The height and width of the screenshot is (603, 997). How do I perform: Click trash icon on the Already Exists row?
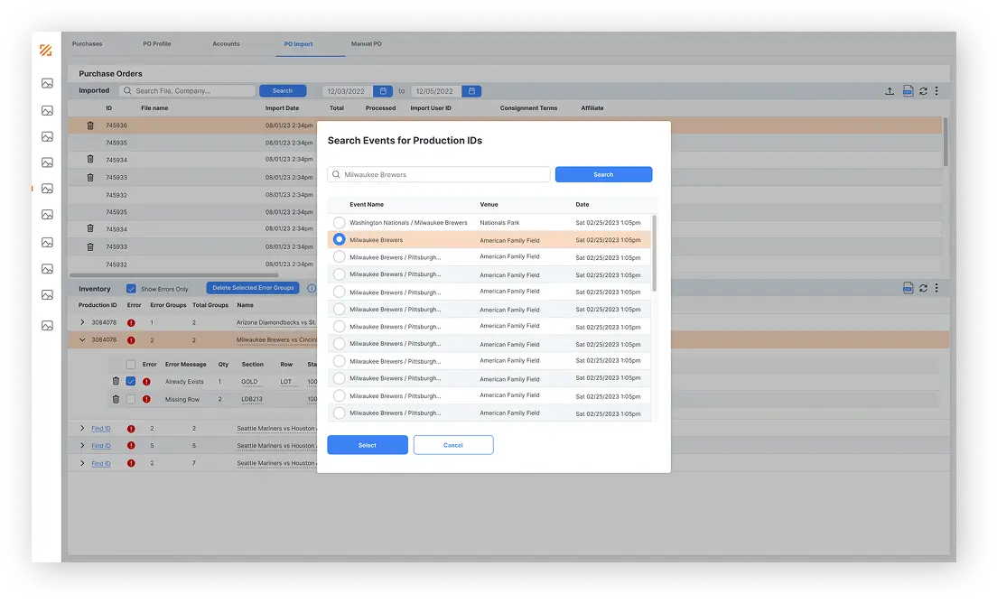pos(116,382)
